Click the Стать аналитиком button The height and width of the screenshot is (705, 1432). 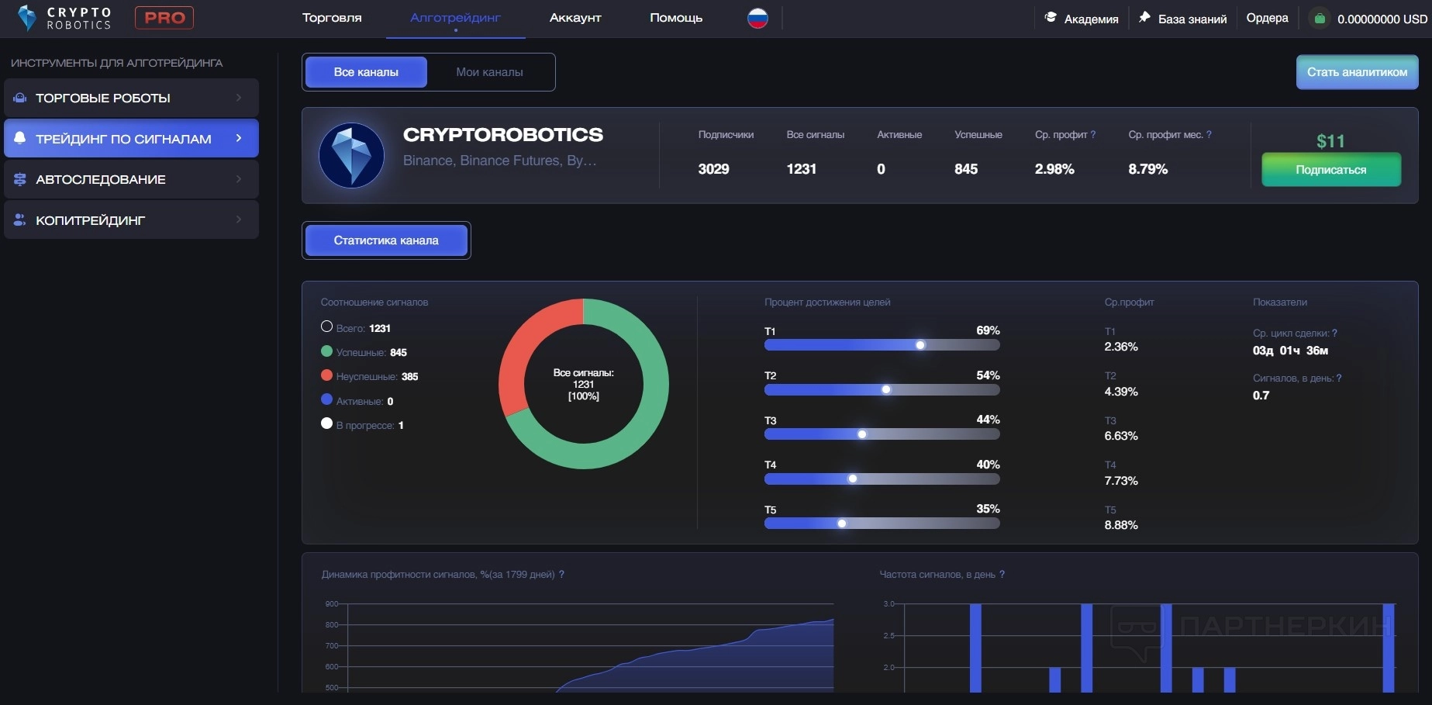click(1357, 72)
